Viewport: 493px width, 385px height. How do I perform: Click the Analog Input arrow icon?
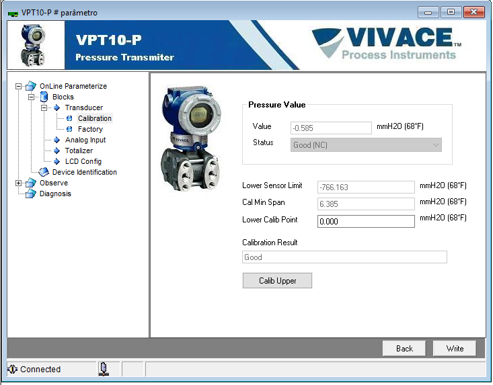click(x=57, y=140)
